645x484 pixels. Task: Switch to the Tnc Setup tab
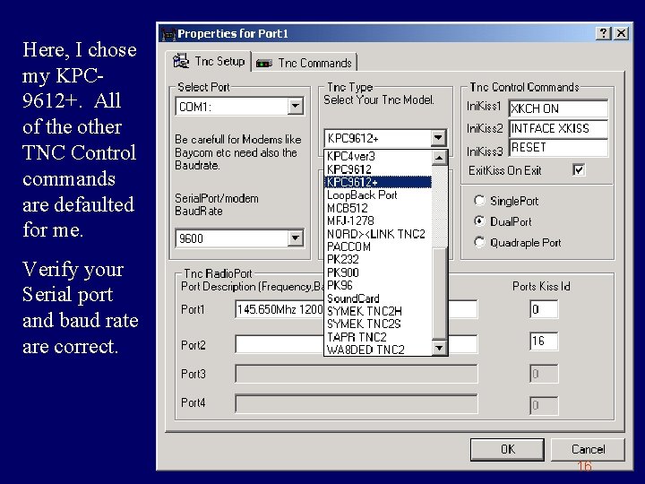[x=209, y=61]
